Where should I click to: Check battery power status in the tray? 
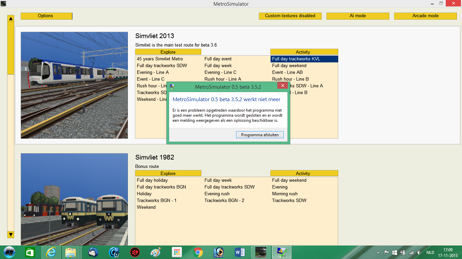[403, 252]
